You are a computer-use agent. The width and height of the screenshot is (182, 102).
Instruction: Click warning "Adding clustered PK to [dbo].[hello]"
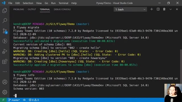pos(77,55)
